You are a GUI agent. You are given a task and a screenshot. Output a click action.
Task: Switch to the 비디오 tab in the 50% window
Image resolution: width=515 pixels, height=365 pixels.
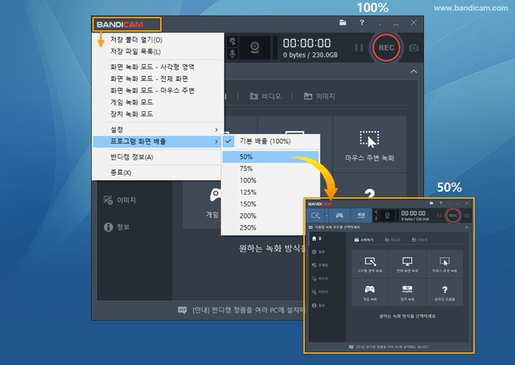click(392, 240)
